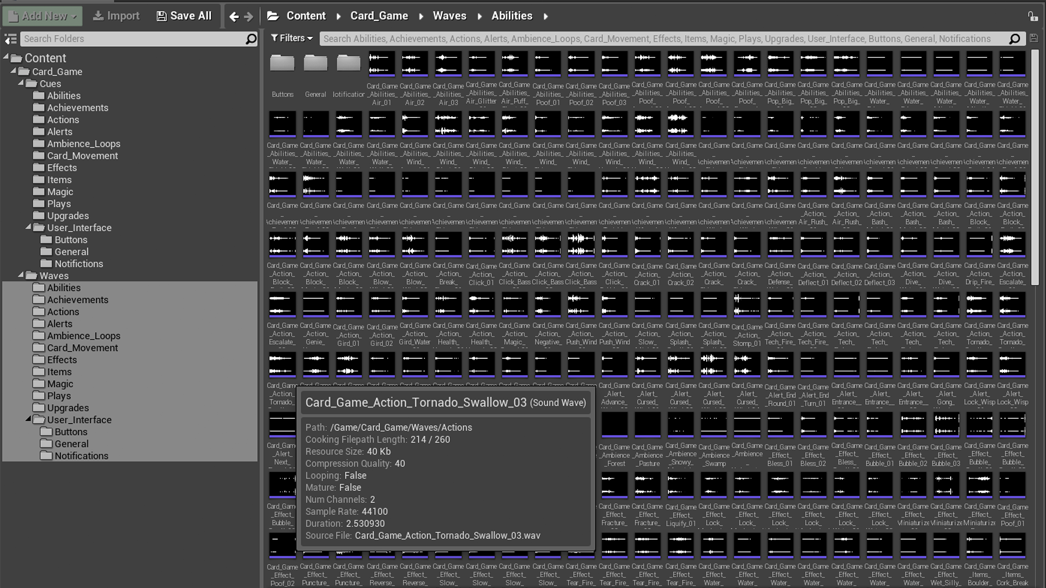This screenshot has width=1046, height=588.
Task: Toggle the content browser lock icon
Action: pos(1034,16)
